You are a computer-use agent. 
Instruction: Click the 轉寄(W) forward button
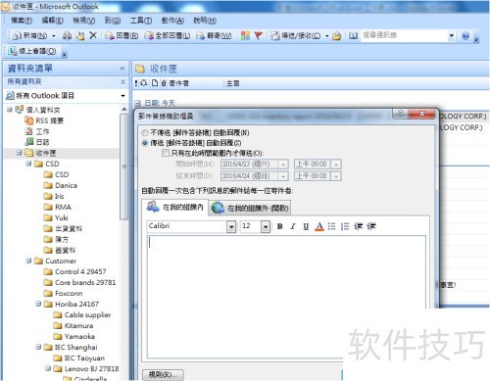214,35
